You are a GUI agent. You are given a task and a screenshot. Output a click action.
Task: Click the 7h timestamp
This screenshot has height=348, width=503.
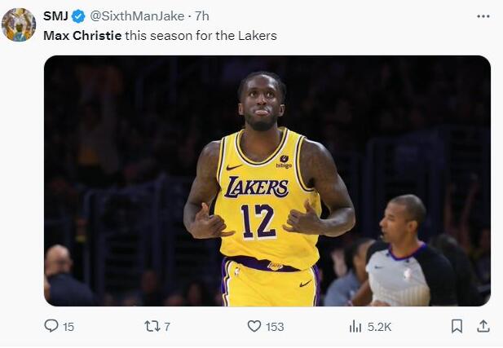click(x=202, y=16)
